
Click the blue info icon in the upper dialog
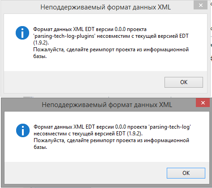click(22, 33)
